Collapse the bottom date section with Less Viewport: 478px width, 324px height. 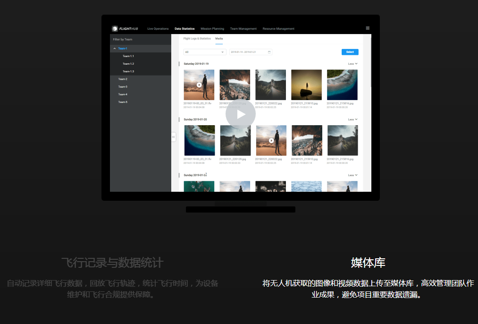coord(352,175)
